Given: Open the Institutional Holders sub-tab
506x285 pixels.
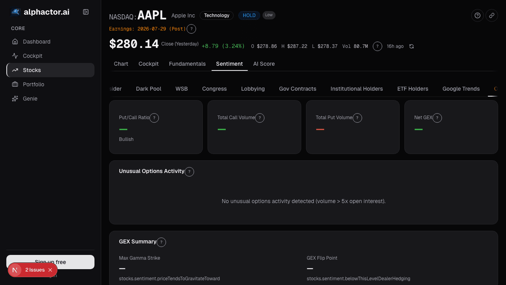Looking at the screenshot, I should click(x=357, y=89).
